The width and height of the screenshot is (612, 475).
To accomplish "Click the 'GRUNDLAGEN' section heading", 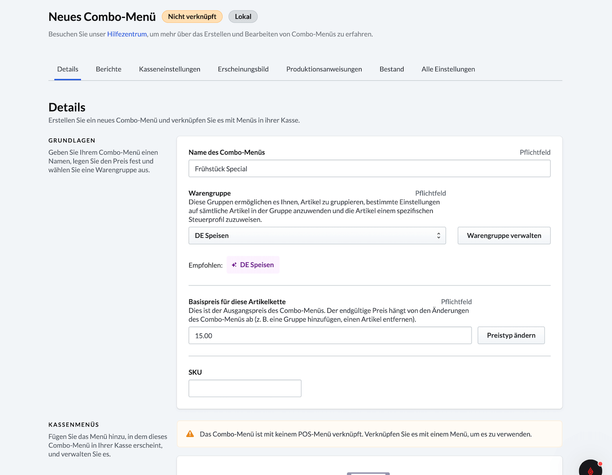I will (72, 140).
